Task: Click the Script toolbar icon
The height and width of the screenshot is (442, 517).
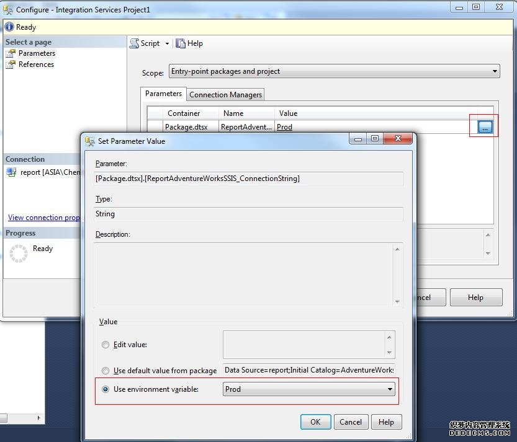Action: coord(135,43)
